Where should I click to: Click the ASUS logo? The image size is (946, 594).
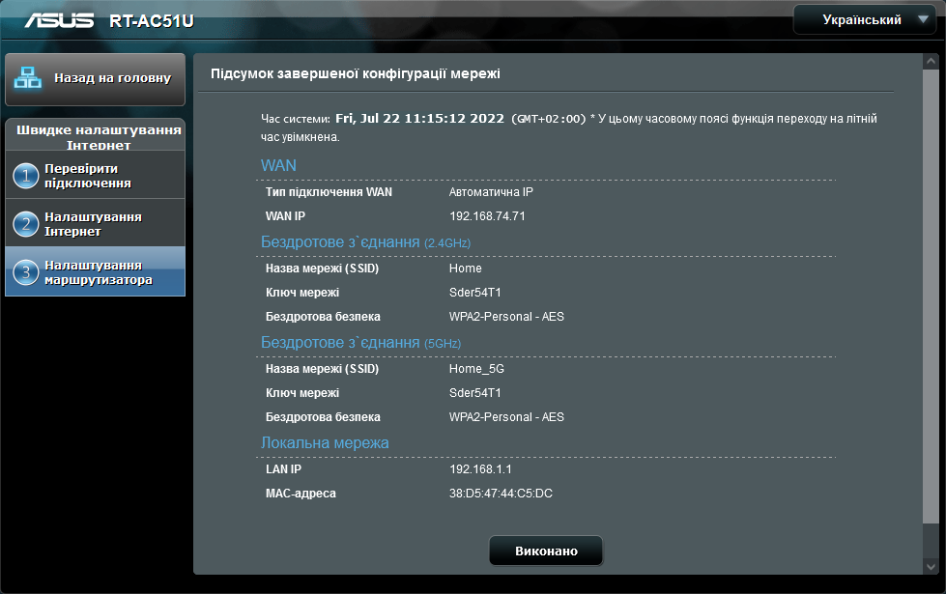(x=59, y=20)
